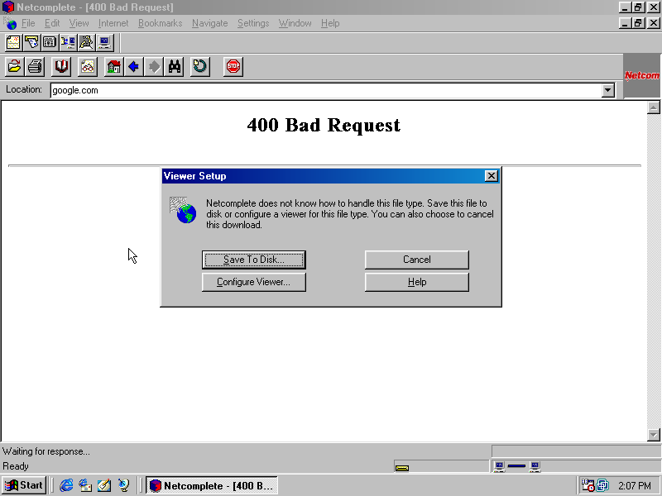Click Help in Viewer Setup dialog
The image size is (662, 496).
tap(416, 282)
